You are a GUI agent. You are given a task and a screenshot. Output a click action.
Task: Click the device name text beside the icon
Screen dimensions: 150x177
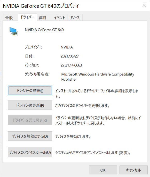pyautogui.click(x=44, y=30)
